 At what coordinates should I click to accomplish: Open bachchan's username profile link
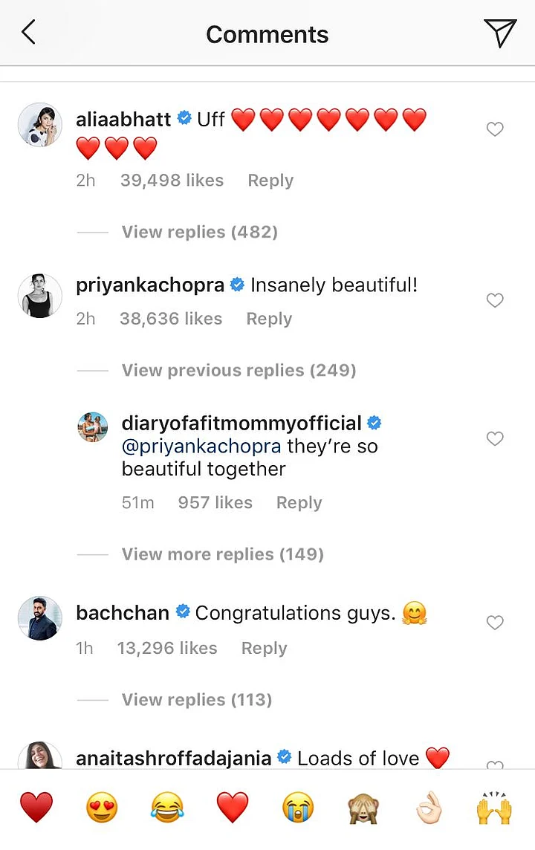[123, 613]
